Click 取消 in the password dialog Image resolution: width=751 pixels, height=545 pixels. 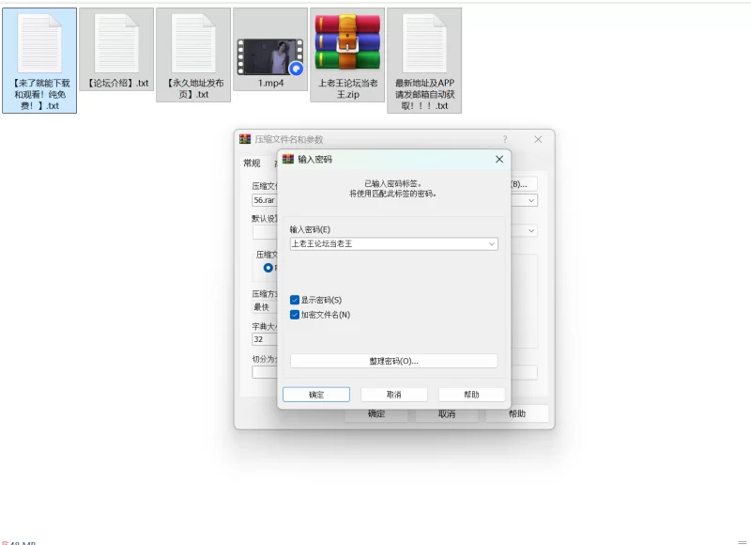click(393, 395)
